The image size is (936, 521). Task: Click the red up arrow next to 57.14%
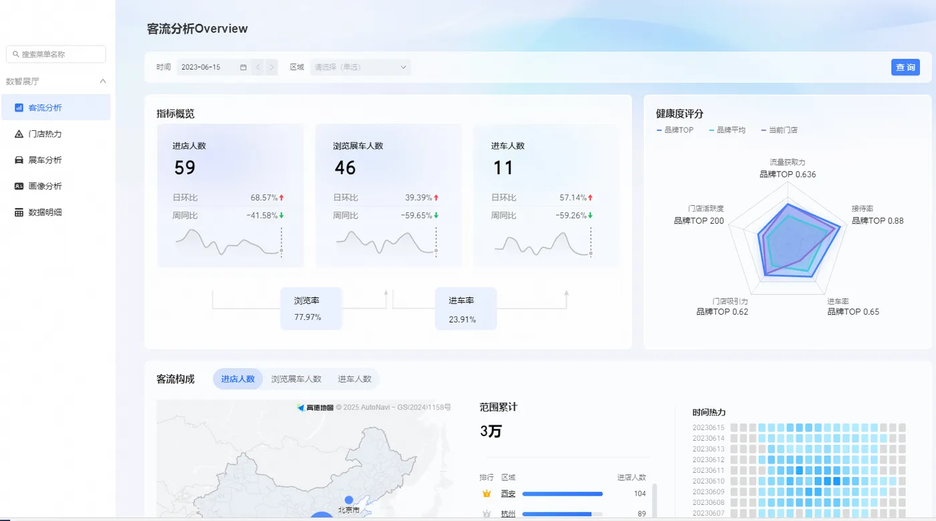pyautogui.click(x=590, y=198)
